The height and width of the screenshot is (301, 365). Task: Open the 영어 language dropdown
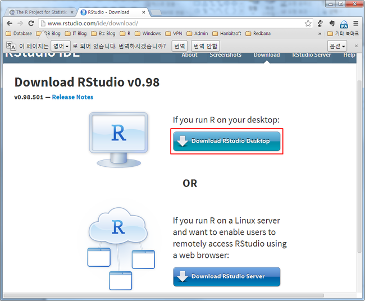click(61, 46)
